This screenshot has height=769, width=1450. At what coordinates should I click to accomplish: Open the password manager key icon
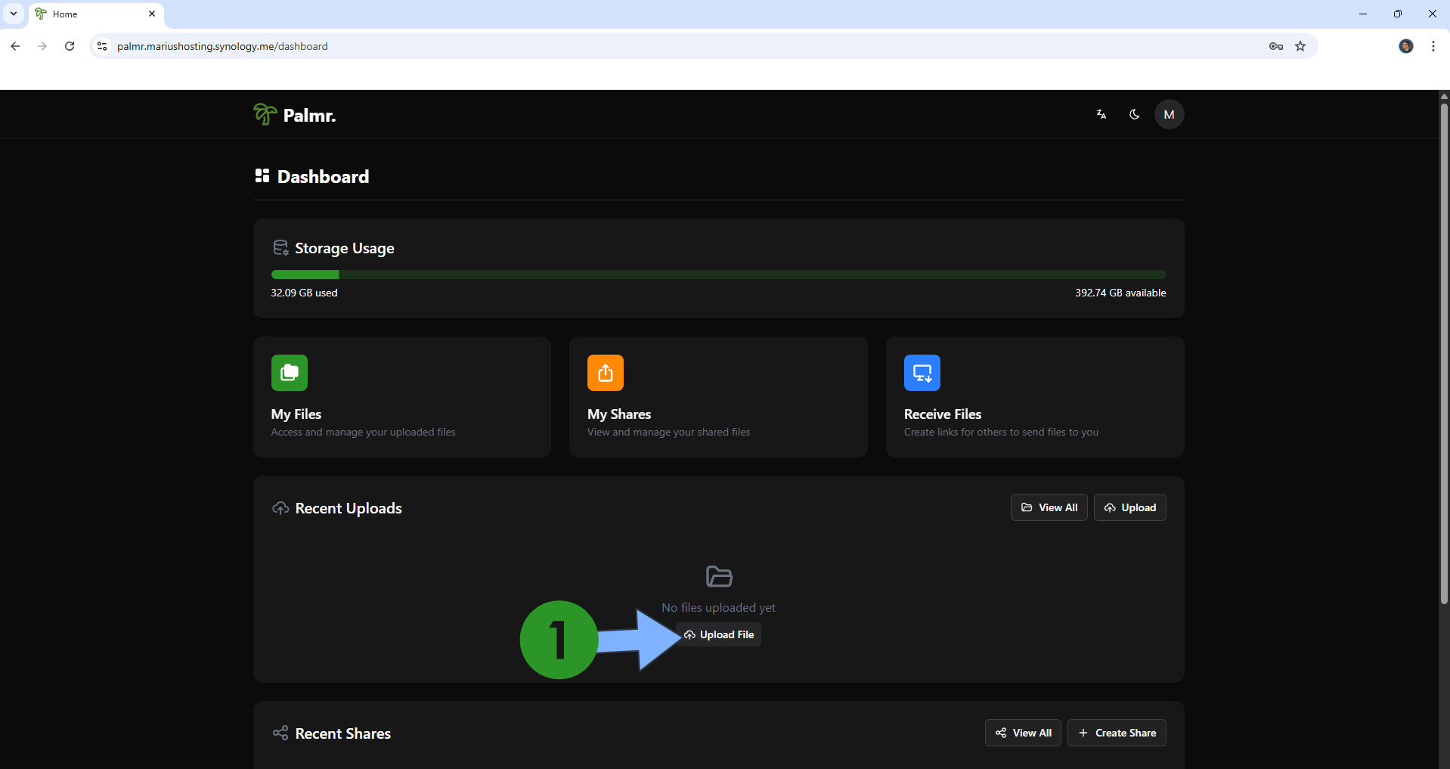(1276, 46)
